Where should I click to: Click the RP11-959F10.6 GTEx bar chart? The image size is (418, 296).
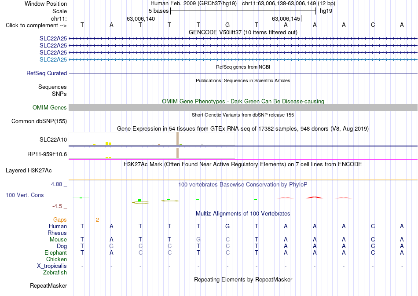pos(152,153)
